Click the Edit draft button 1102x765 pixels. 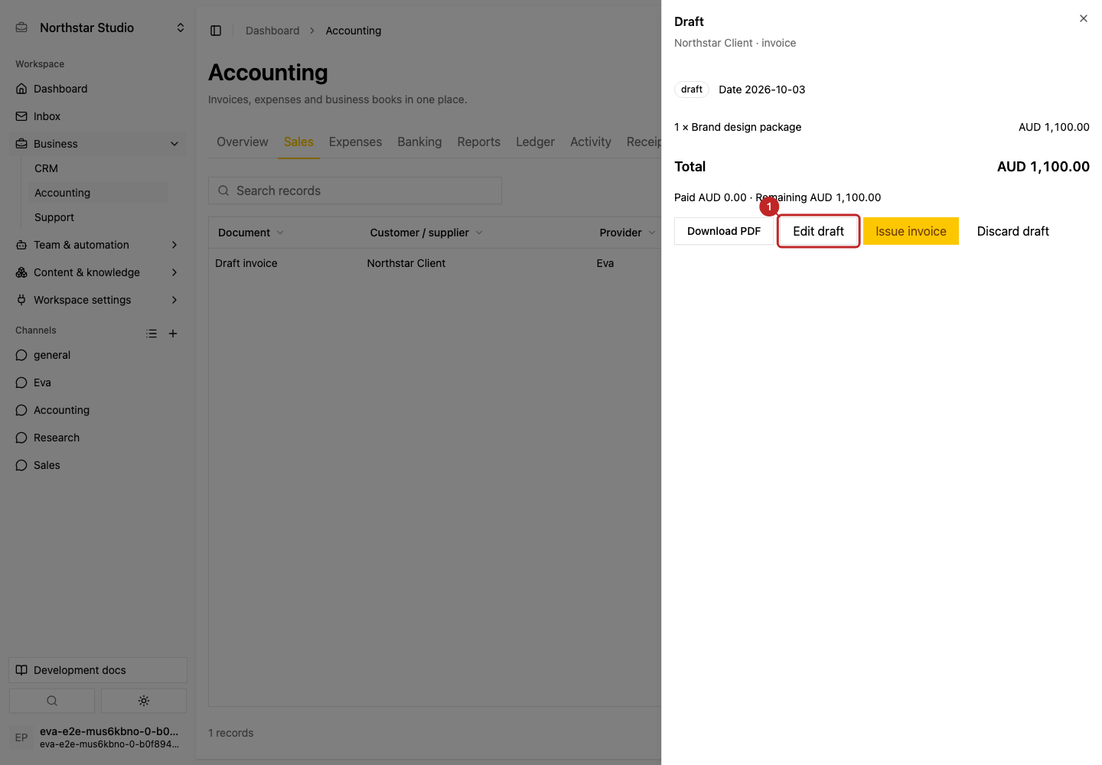(x=819, y=231)
